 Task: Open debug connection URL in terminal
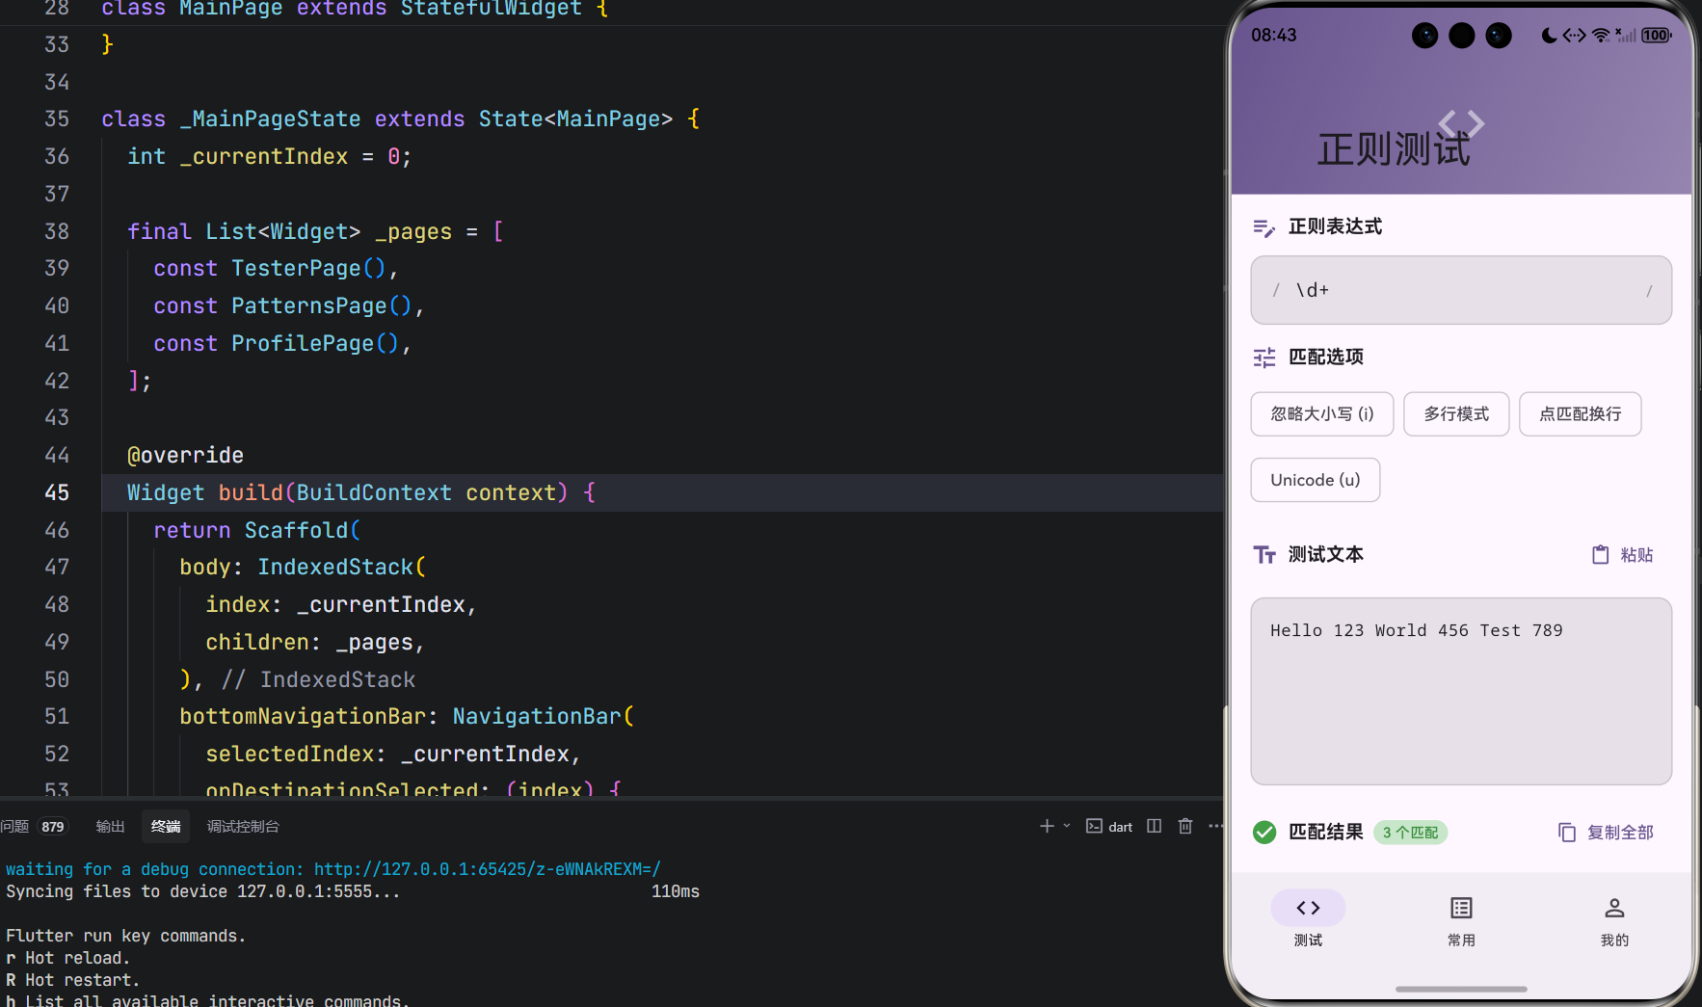coord(487,869)
